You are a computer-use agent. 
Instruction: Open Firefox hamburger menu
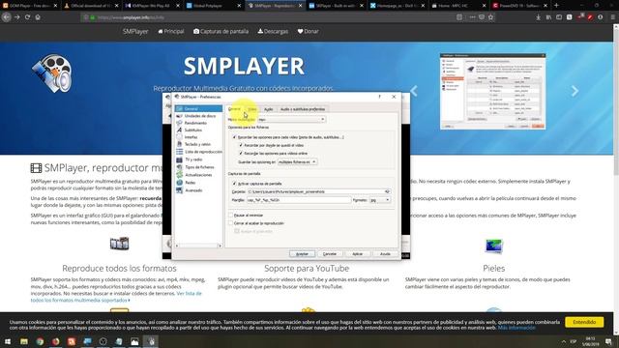(612, 17)
